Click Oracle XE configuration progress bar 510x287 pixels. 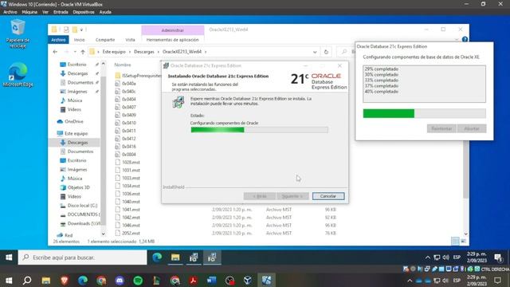[424, 113]
